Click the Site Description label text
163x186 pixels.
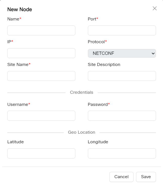point(104,64)
